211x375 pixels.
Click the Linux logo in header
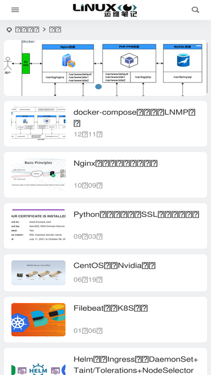tap(105, 10)
